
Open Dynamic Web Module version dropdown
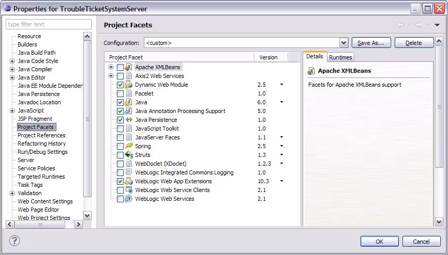pyautogui.click(x=281, y=85)
